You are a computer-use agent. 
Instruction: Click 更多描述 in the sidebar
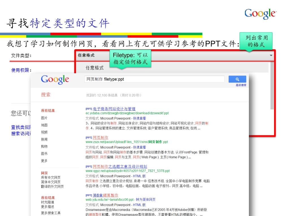(x=47, y=207)
